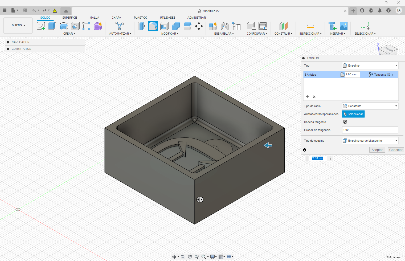
Task: Switch to the CHAPA tab
Action: pos(116,18)
